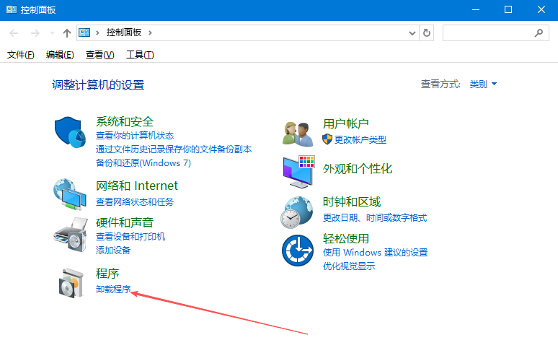The width and height of the screenshot is (558, 348).
Task: Open 查看网络状态和任务 link
Action: click(135, 202)
